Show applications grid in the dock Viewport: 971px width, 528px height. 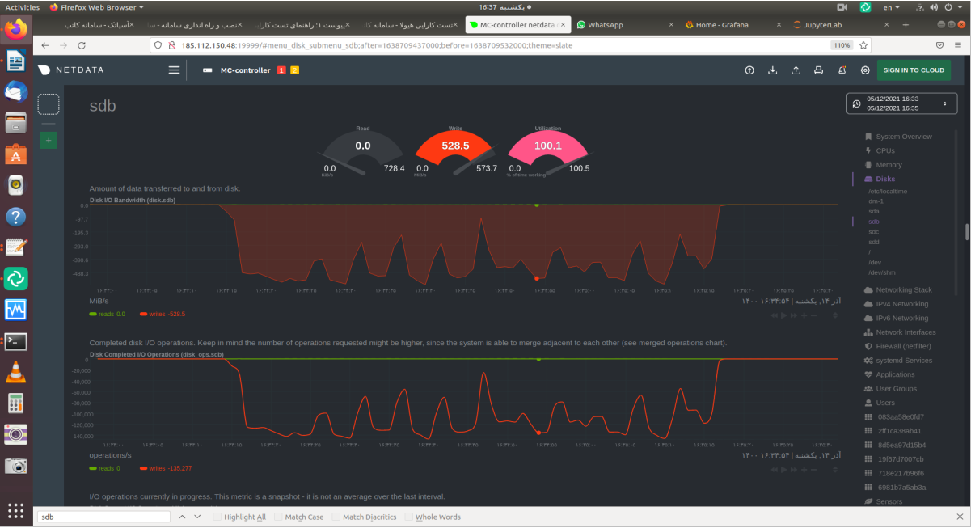15,510
